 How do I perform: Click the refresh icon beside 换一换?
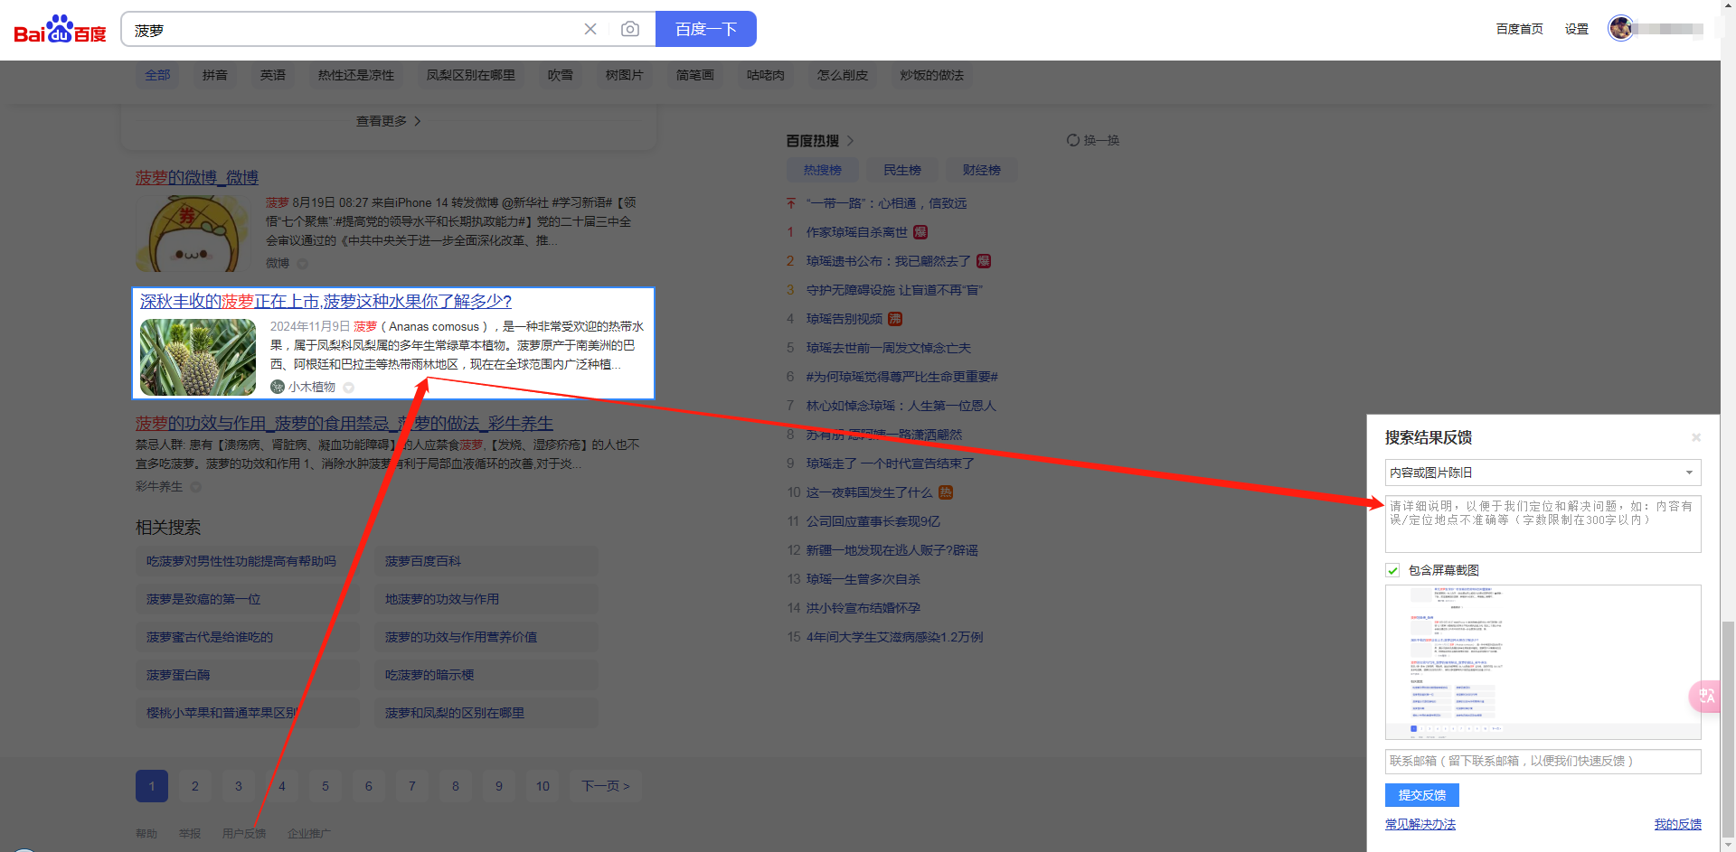coord(1073,140)
